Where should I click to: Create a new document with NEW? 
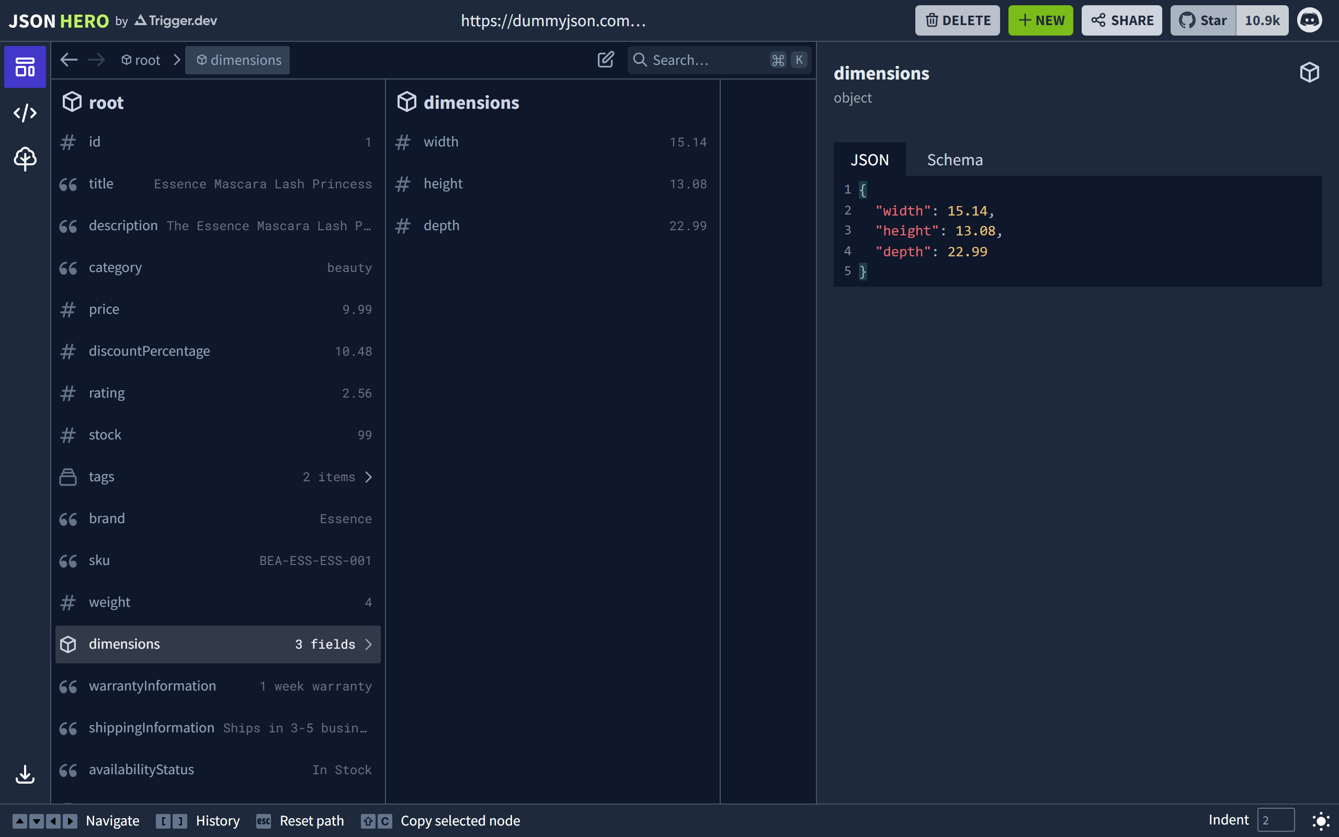[x=1040, y=20]
